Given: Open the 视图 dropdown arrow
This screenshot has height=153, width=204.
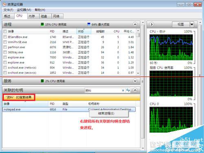Looking at the screenshot, I should click(191, 24).
